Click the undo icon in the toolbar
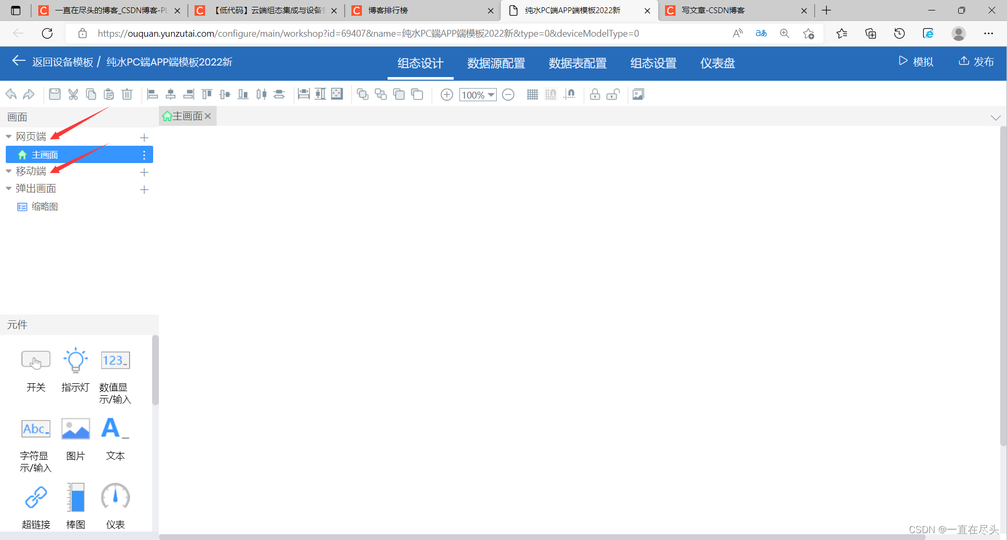This screenshot has width=1007, height=540. tap(10, 94)
